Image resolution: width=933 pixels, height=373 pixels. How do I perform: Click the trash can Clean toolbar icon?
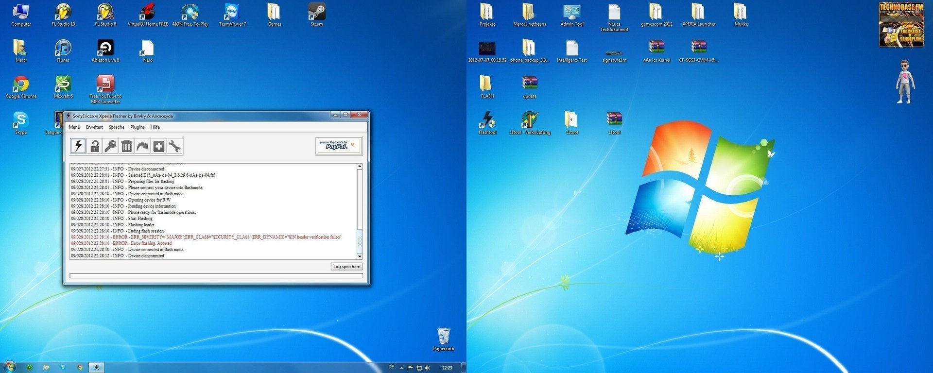(127, 146)
